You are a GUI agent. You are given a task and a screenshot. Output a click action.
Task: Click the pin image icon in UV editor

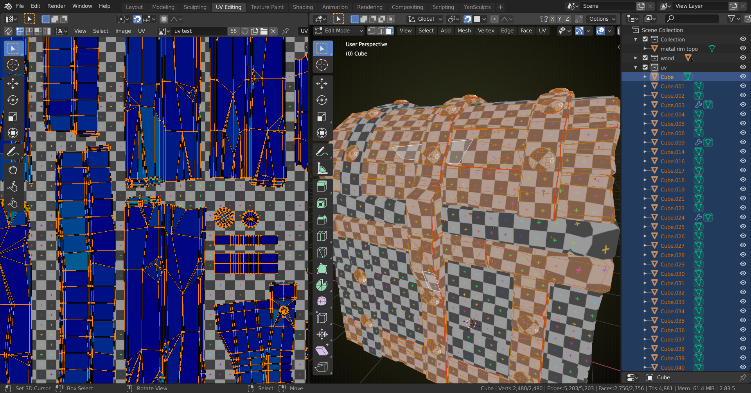(286, 31)
